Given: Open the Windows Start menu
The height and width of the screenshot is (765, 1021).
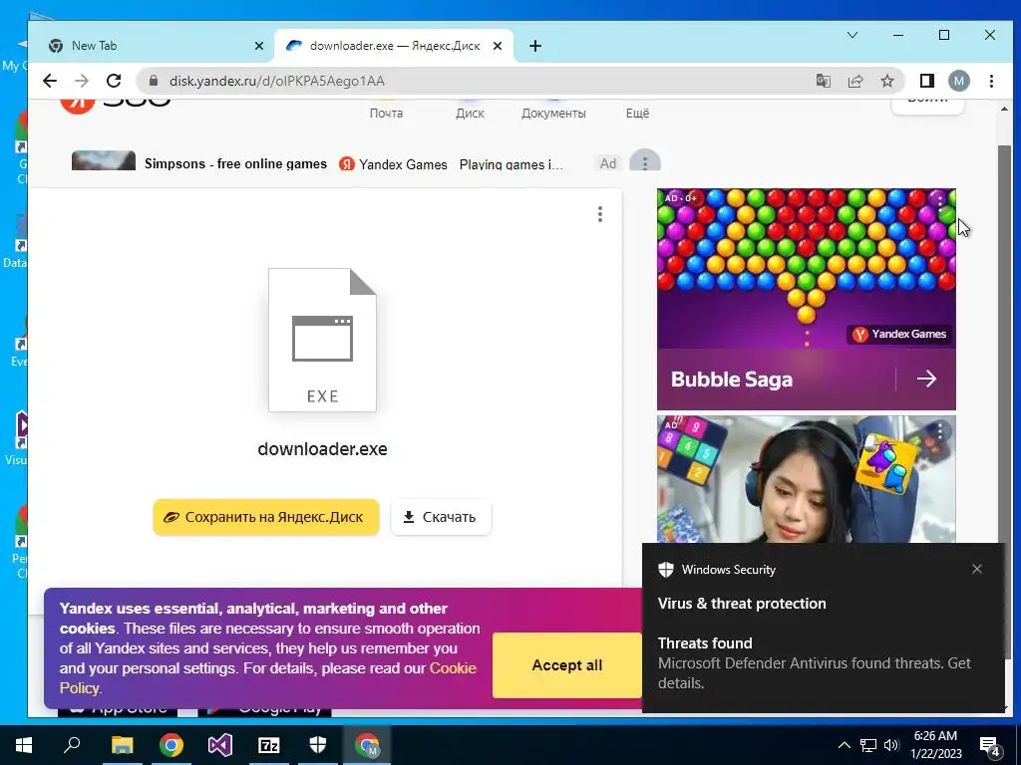Looking at the screenshot, I should 24,745.
